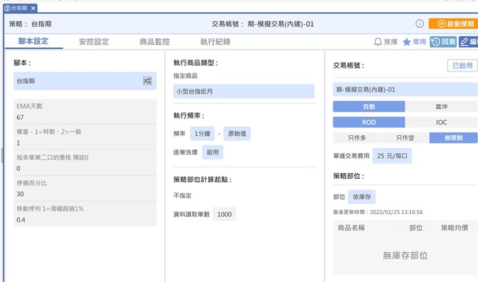The image size is (478, 282).
Task: Open the XS script icon in 台指期 row
Action: [147, 81]
